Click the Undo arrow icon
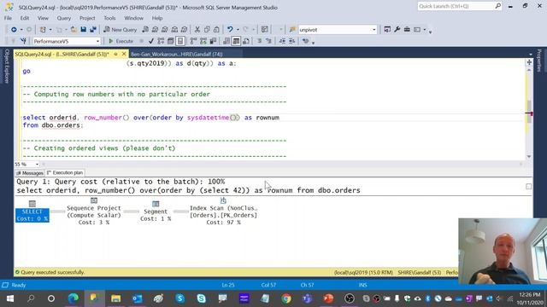Screen dimensions: 547x307 click(230, 30)
